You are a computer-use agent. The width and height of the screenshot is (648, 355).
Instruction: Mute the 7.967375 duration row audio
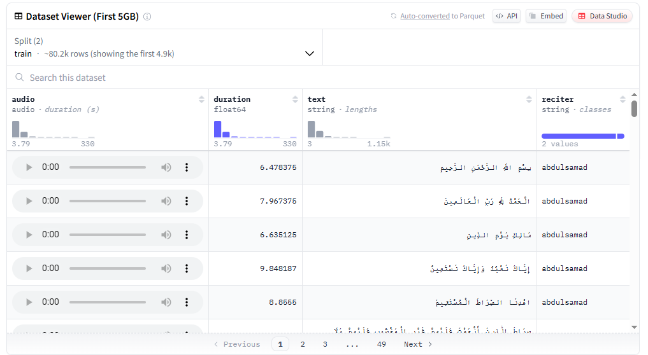point(166,201)
